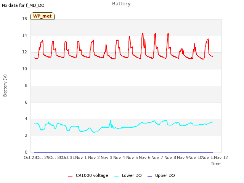Click the cyan Lower DO legend swatch
This screenshot has height=183, width=244.
(x=116, y=176)
